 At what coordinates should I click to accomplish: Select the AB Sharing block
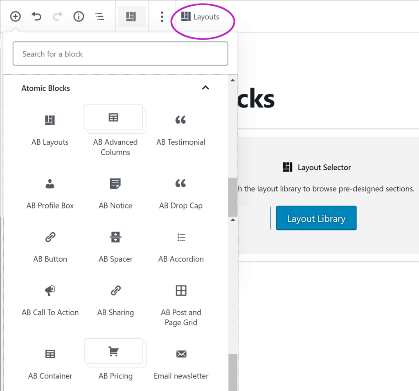(x=115, y=301)
